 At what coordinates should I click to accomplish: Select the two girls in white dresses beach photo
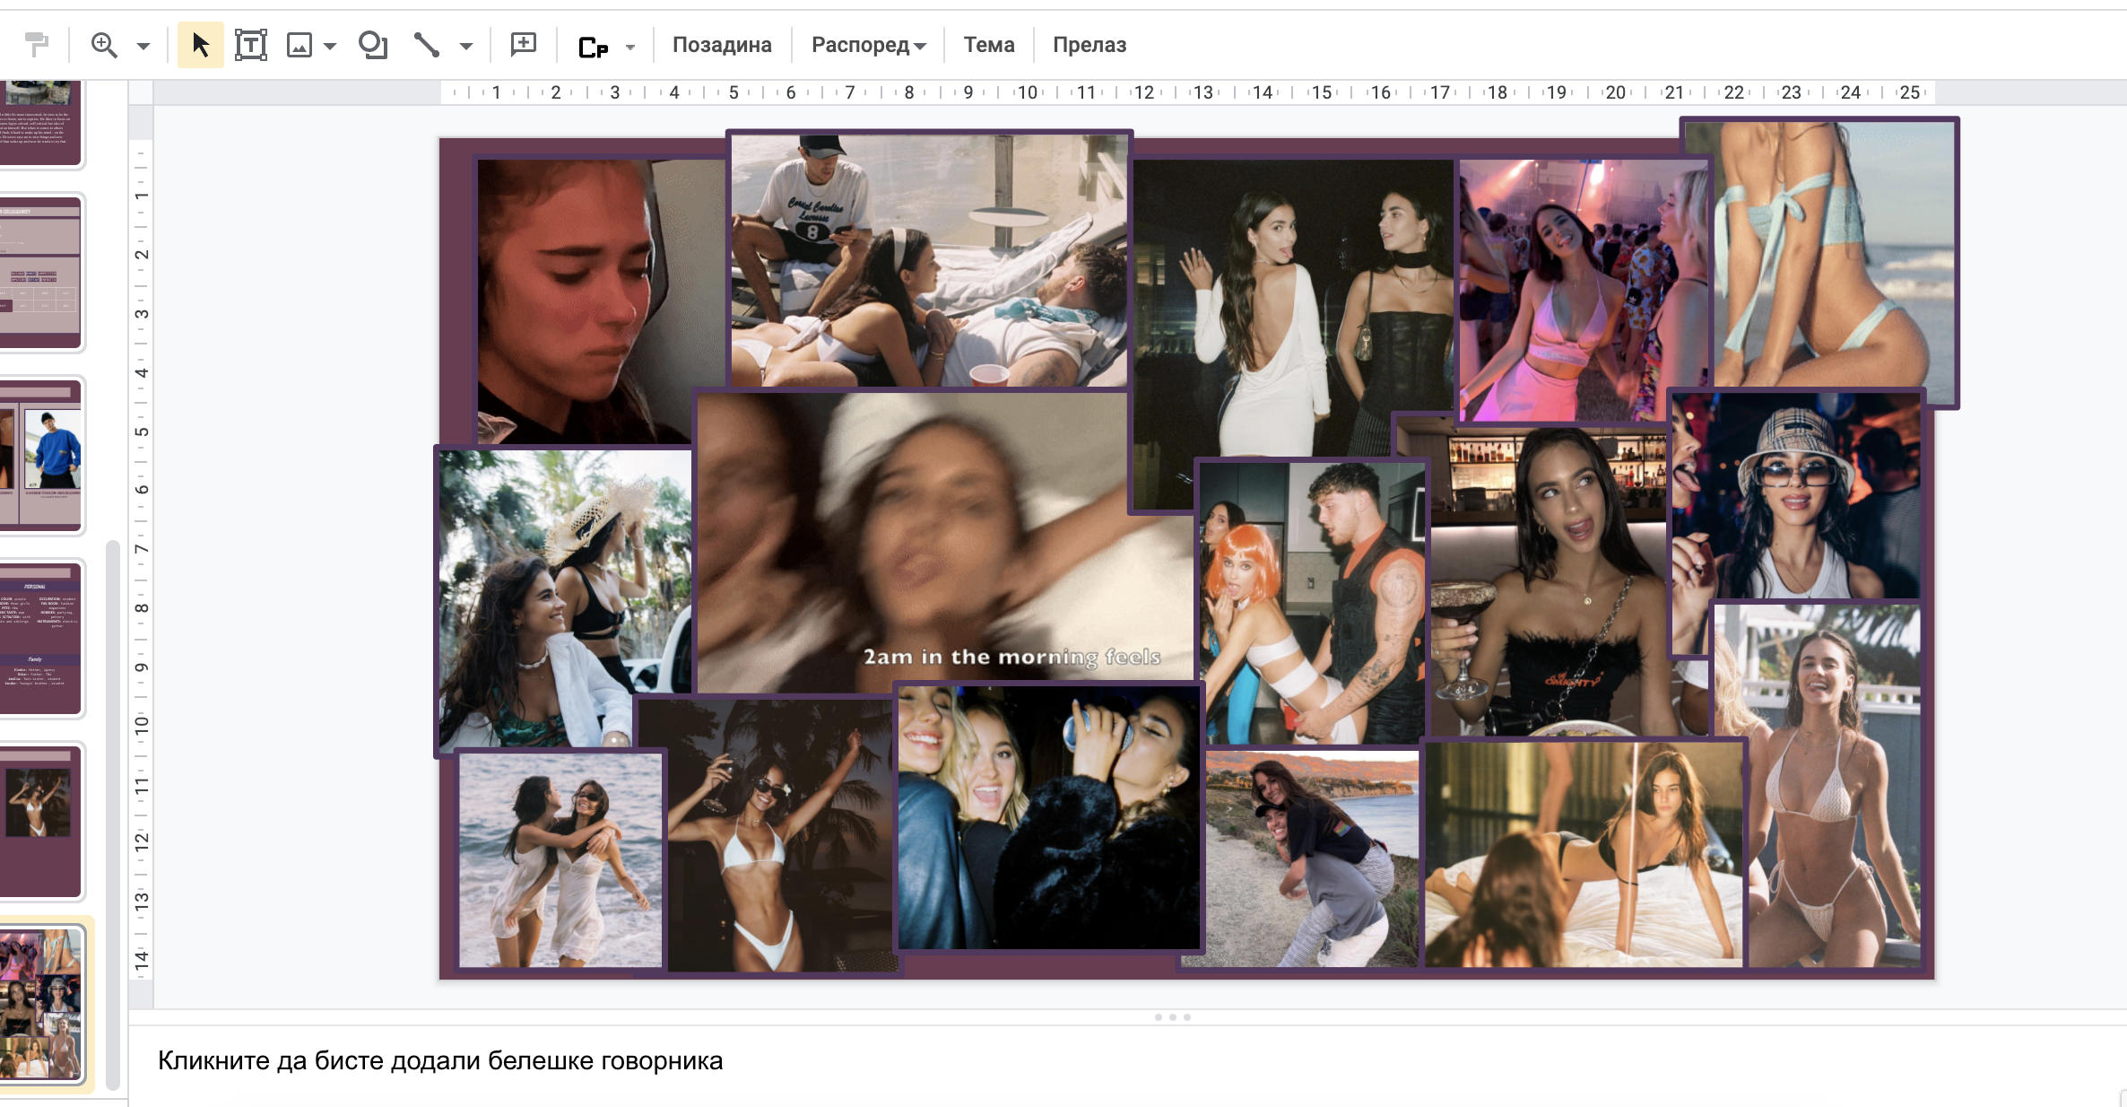pos(561,860)
